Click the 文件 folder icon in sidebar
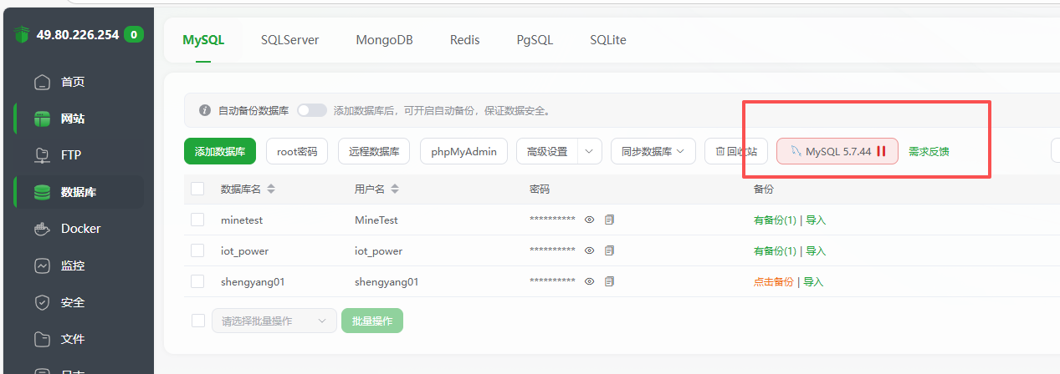This screenshot has height=374, width=1060. pyautogui.click(x=42, y=339)
